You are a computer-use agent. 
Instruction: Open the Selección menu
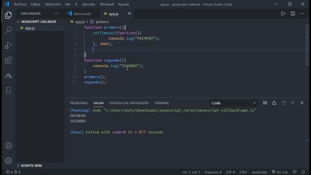click(x=52, y=4)
